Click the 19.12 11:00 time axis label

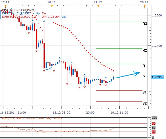click(119, 113)
